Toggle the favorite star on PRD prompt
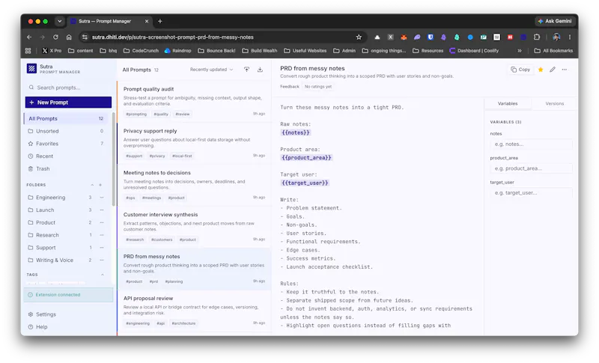This screenshot has width=599, height=363. (541, 70)
